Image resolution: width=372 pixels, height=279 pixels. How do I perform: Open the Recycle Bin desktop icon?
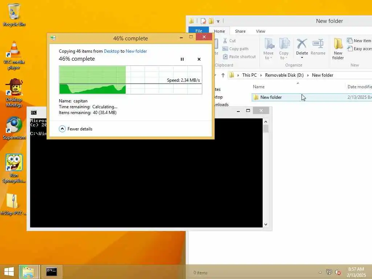[x=14, y=15]
